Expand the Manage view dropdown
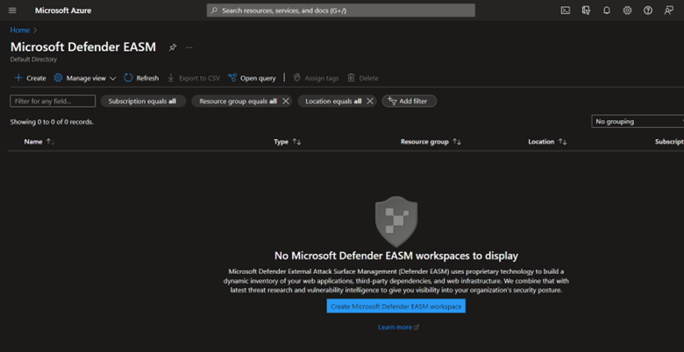Screen dimensions: 684x352 (x=85, y=78)
